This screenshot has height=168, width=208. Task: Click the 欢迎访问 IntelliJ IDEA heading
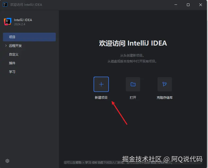point(133,43)
